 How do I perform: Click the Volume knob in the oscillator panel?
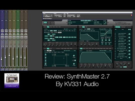46,64
